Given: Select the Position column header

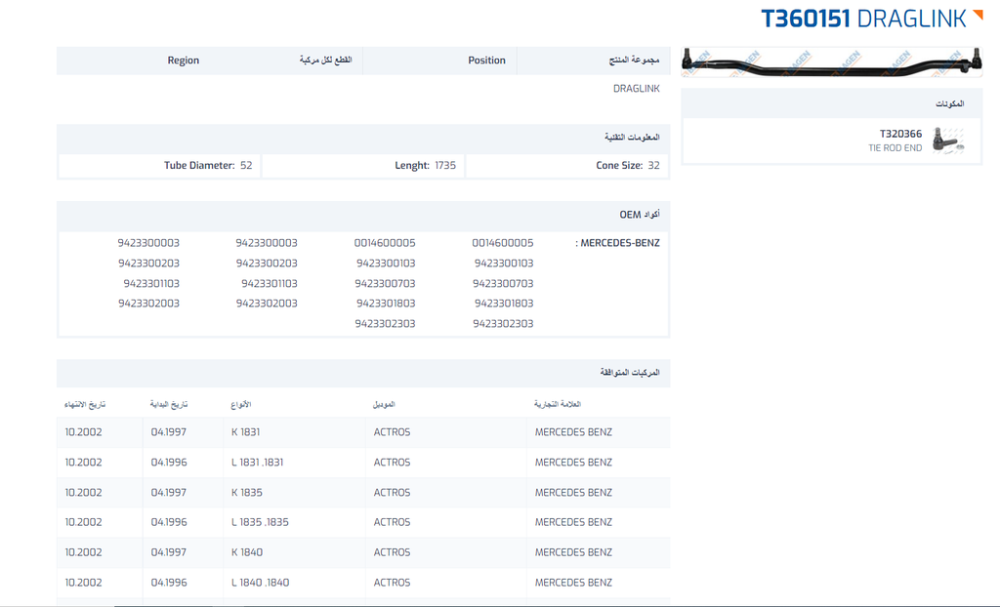Looking at the screenshot, I should pyautogui.click(x=486, y=61).
